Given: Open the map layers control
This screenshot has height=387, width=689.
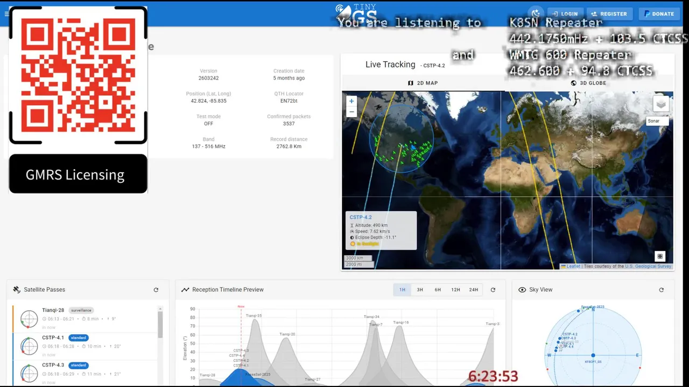Looking at the screenshot, I should (661, 104).
